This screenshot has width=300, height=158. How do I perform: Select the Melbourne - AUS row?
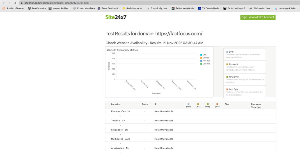(190, 139)
